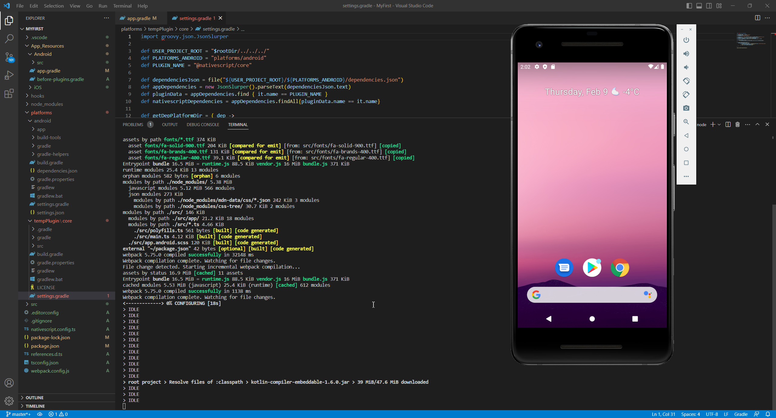Collapse the platforms folder
This screenshot has height=418, width=776.
pyautogui.click(x=41, y=112)
